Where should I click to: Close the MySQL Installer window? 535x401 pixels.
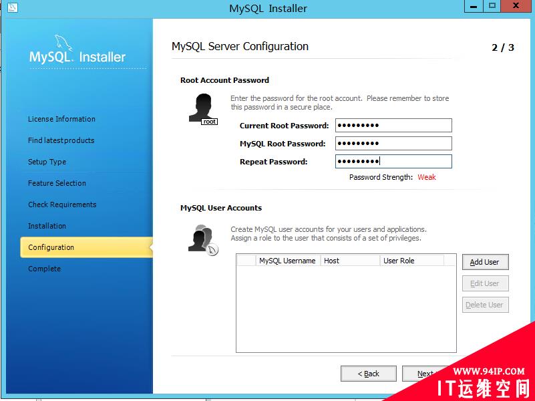click(x=516, y=6)
